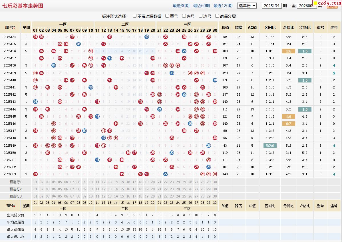342x242 pixels.
Task: Open the 最近120期 trend link
Action: pos(223,6)
